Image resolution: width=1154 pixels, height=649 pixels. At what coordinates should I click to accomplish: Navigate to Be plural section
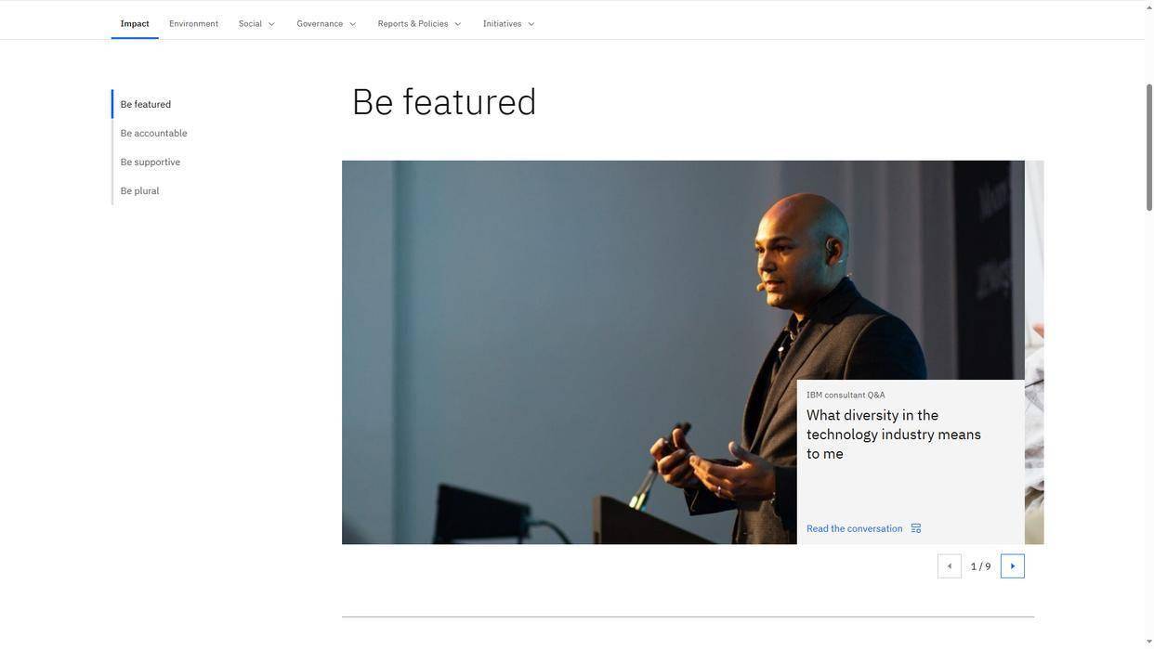click(x=139, y=190)
